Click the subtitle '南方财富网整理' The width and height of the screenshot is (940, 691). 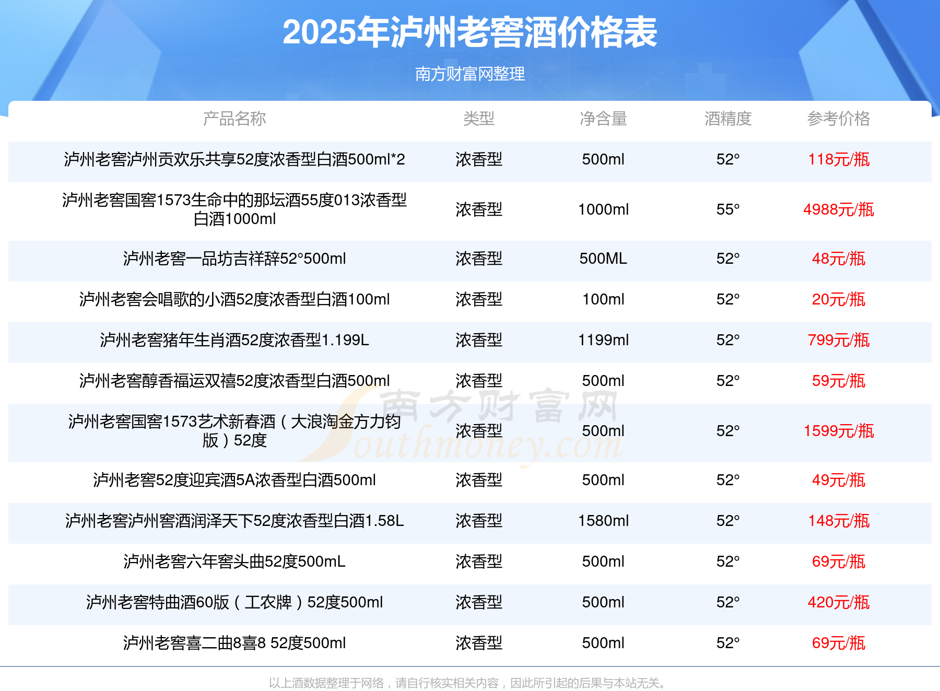tap(470, 74)
